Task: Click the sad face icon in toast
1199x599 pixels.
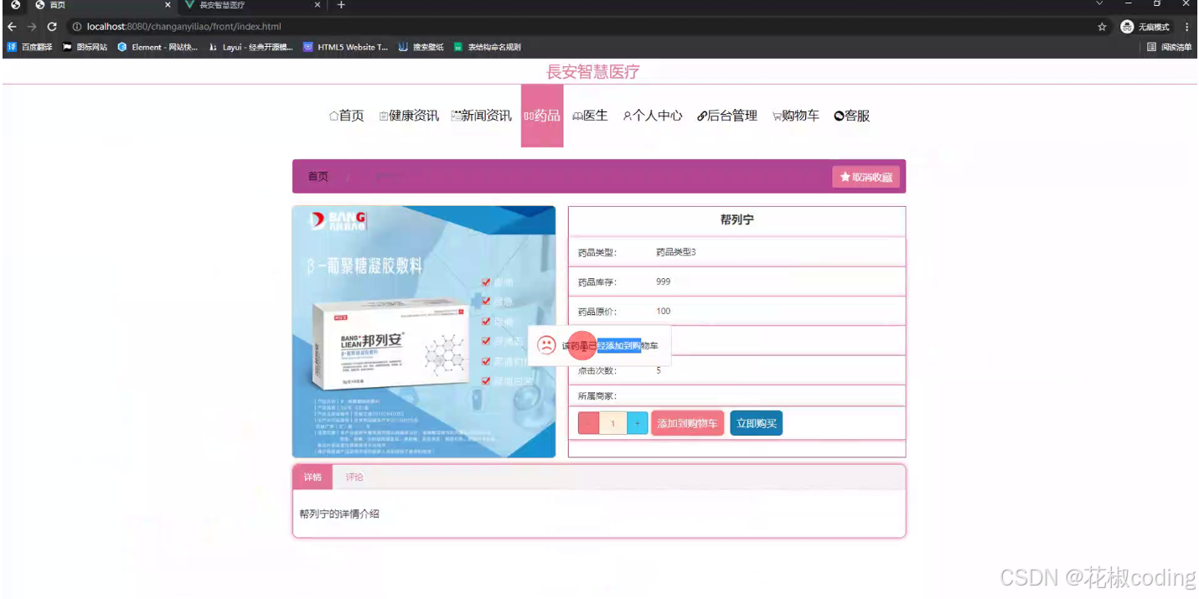Action: coord(546,345)
